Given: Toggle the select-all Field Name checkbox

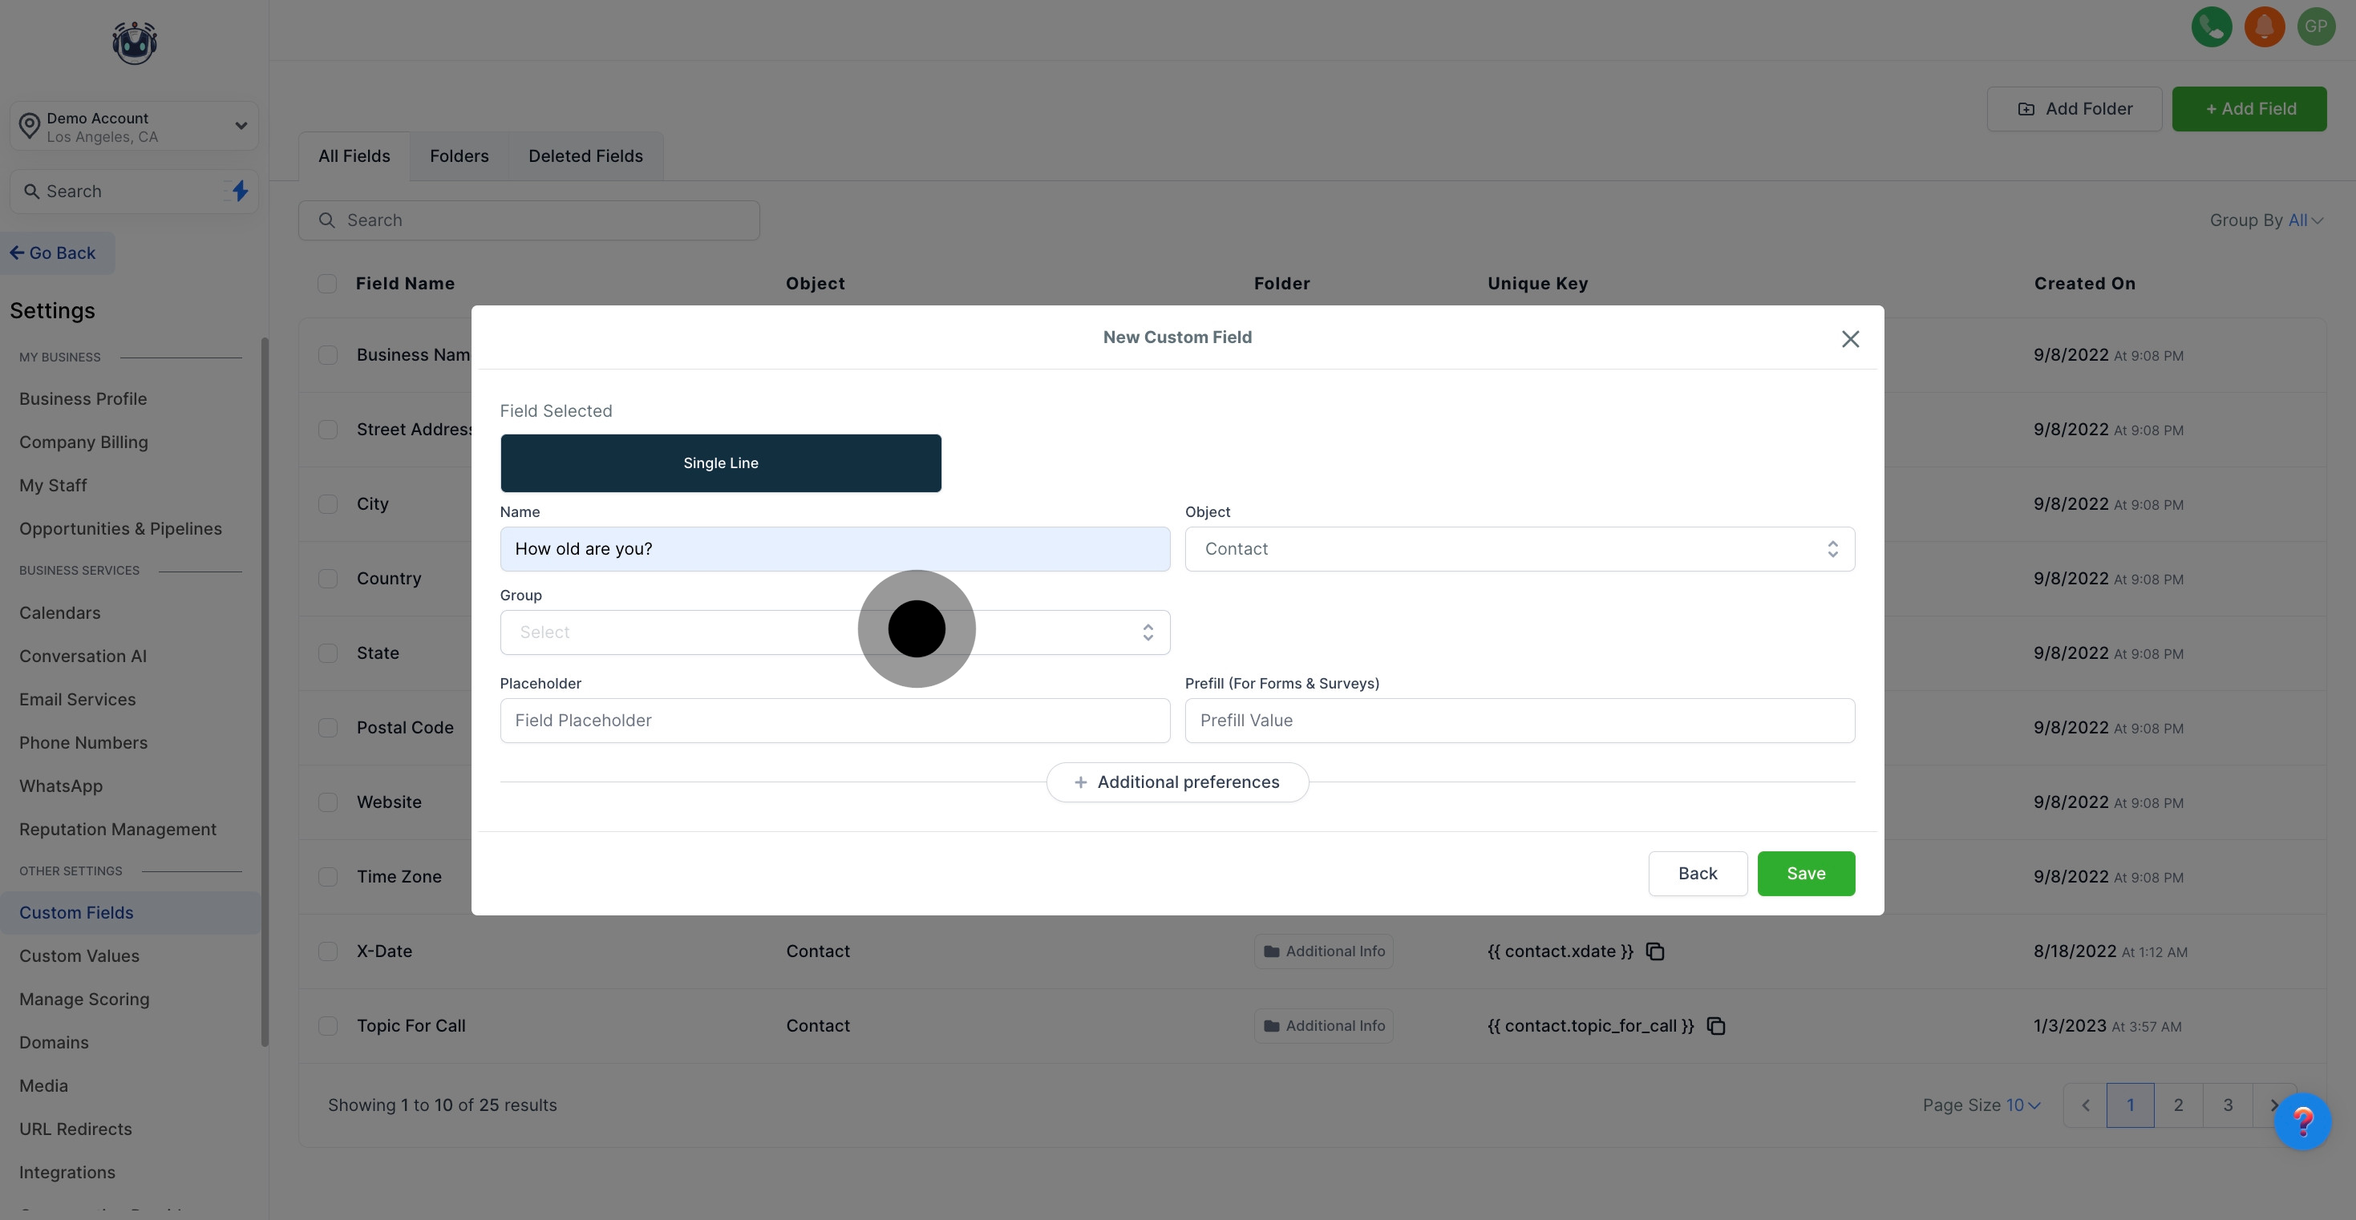Looking at the screenshot, I should [326, 284].
